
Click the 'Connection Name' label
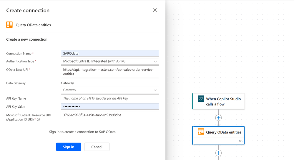coord(19,54)
